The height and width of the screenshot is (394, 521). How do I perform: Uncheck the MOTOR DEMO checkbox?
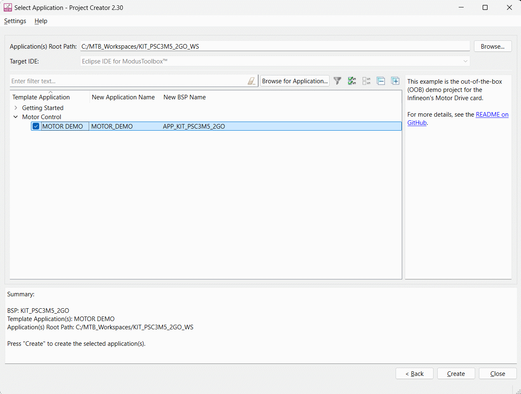point(36,127)
